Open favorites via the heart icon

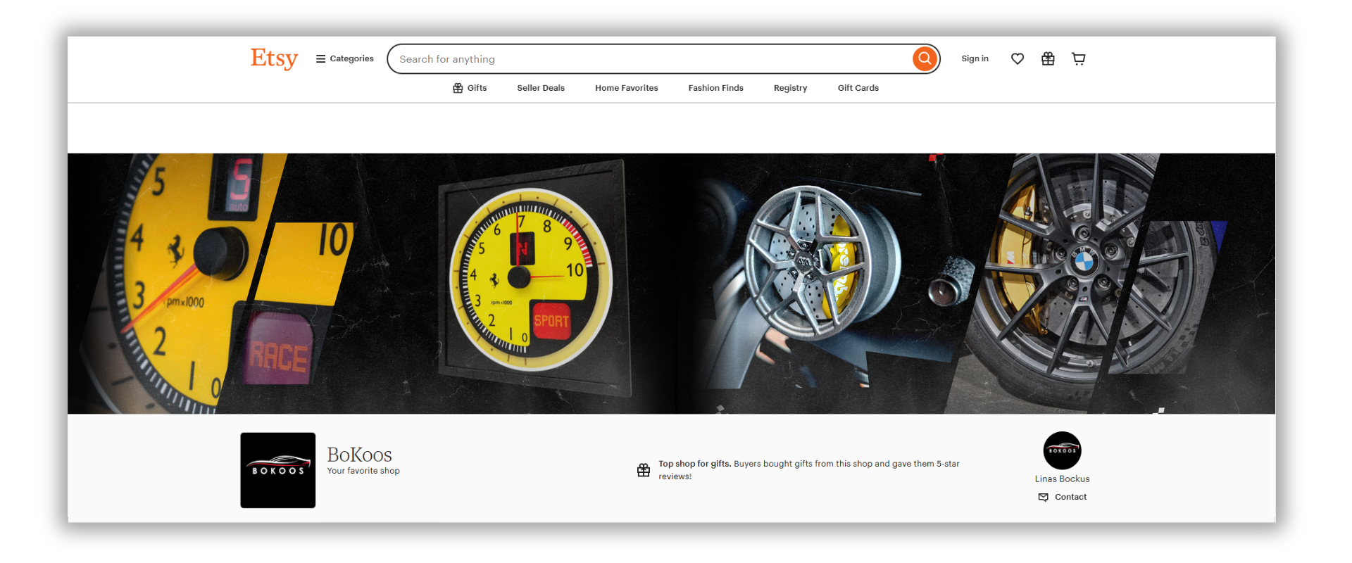point(1017,59)
